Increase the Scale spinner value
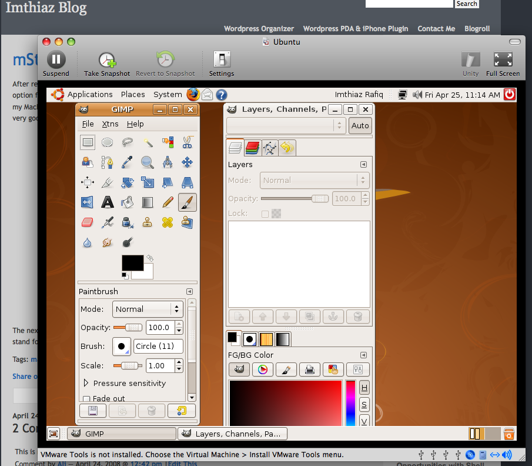Image resolution: width=532 pixels, height=466 pixels. click(179, 362)
